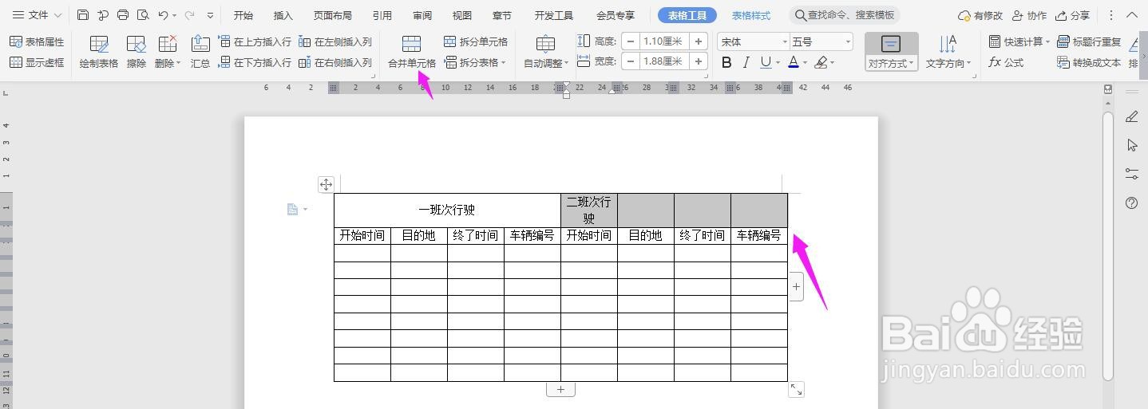Undo the last action
Screen dimensions: 1148x409
point(163,15)
